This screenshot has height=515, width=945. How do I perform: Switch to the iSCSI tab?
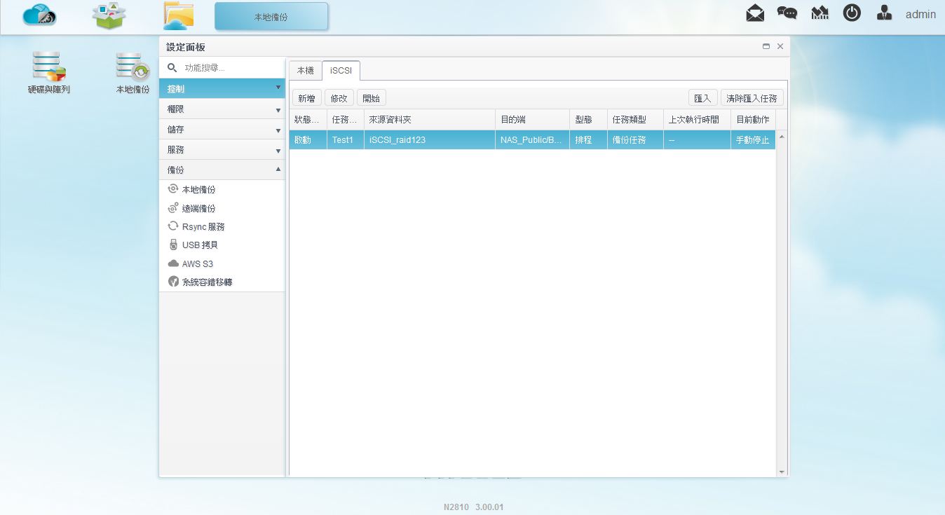click(341, 71)
